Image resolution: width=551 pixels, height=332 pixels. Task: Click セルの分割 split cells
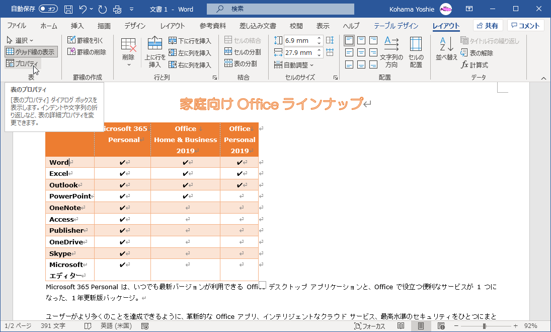point(243,52)
